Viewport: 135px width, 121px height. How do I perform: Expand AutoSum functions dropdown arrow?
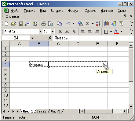coord(93,24)
